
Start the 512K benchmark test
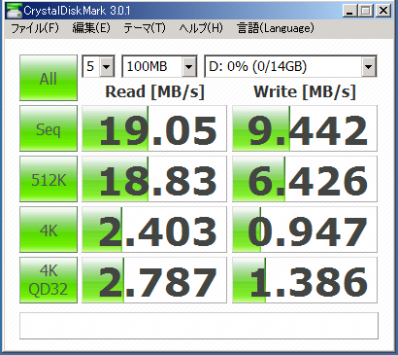(x=49, y=179)
